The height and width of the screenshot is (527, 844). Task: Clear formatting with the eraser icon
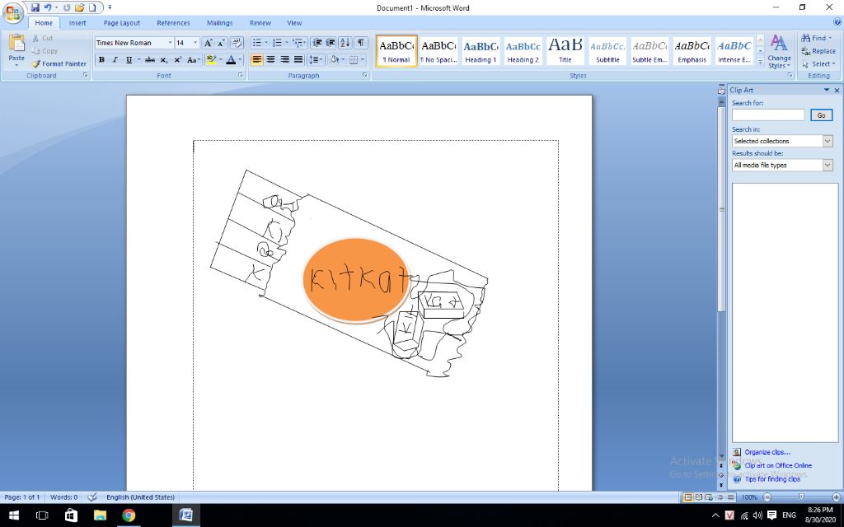pos(237,43)
